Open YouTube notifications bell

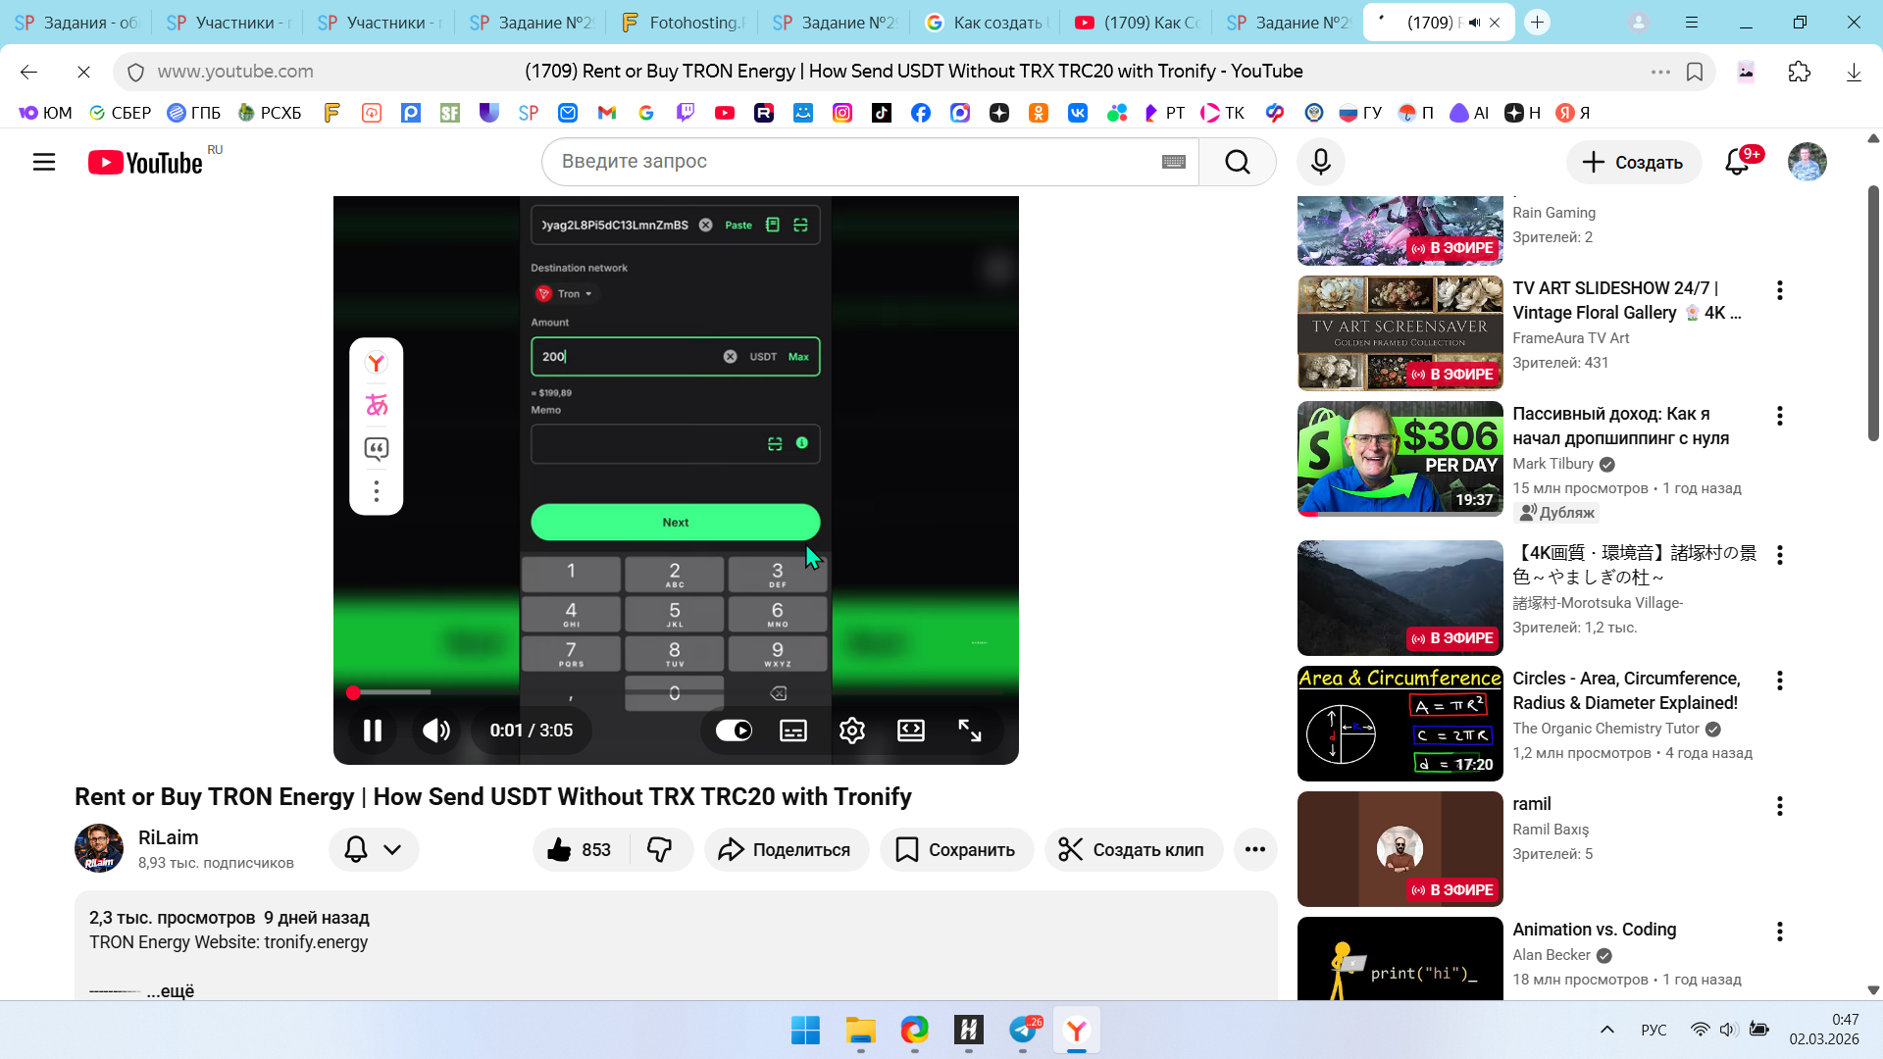[x=1737, y=162]
